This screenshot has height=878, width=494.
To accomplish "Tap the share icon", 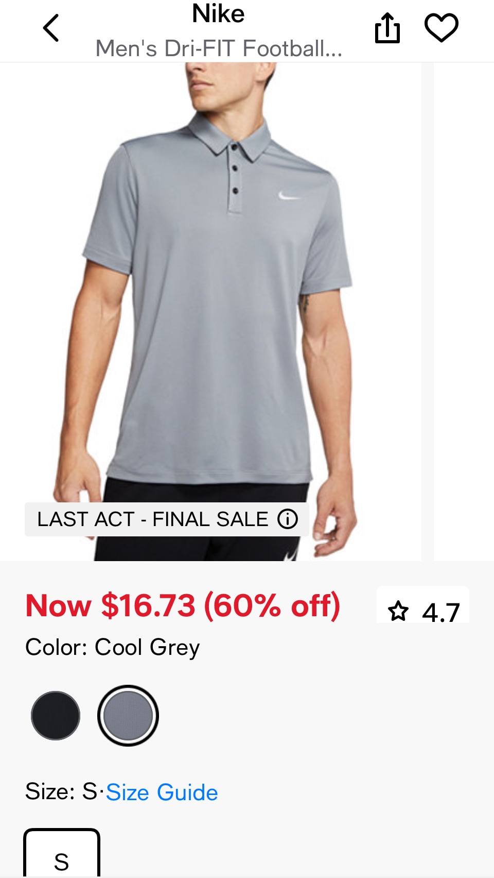I will (x=387, y=28).
